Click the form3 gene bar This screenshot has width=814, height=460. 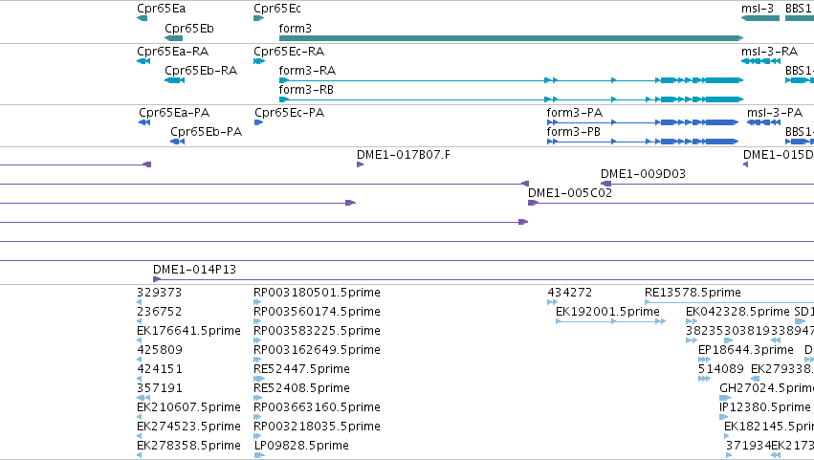[x=512, y=38]
